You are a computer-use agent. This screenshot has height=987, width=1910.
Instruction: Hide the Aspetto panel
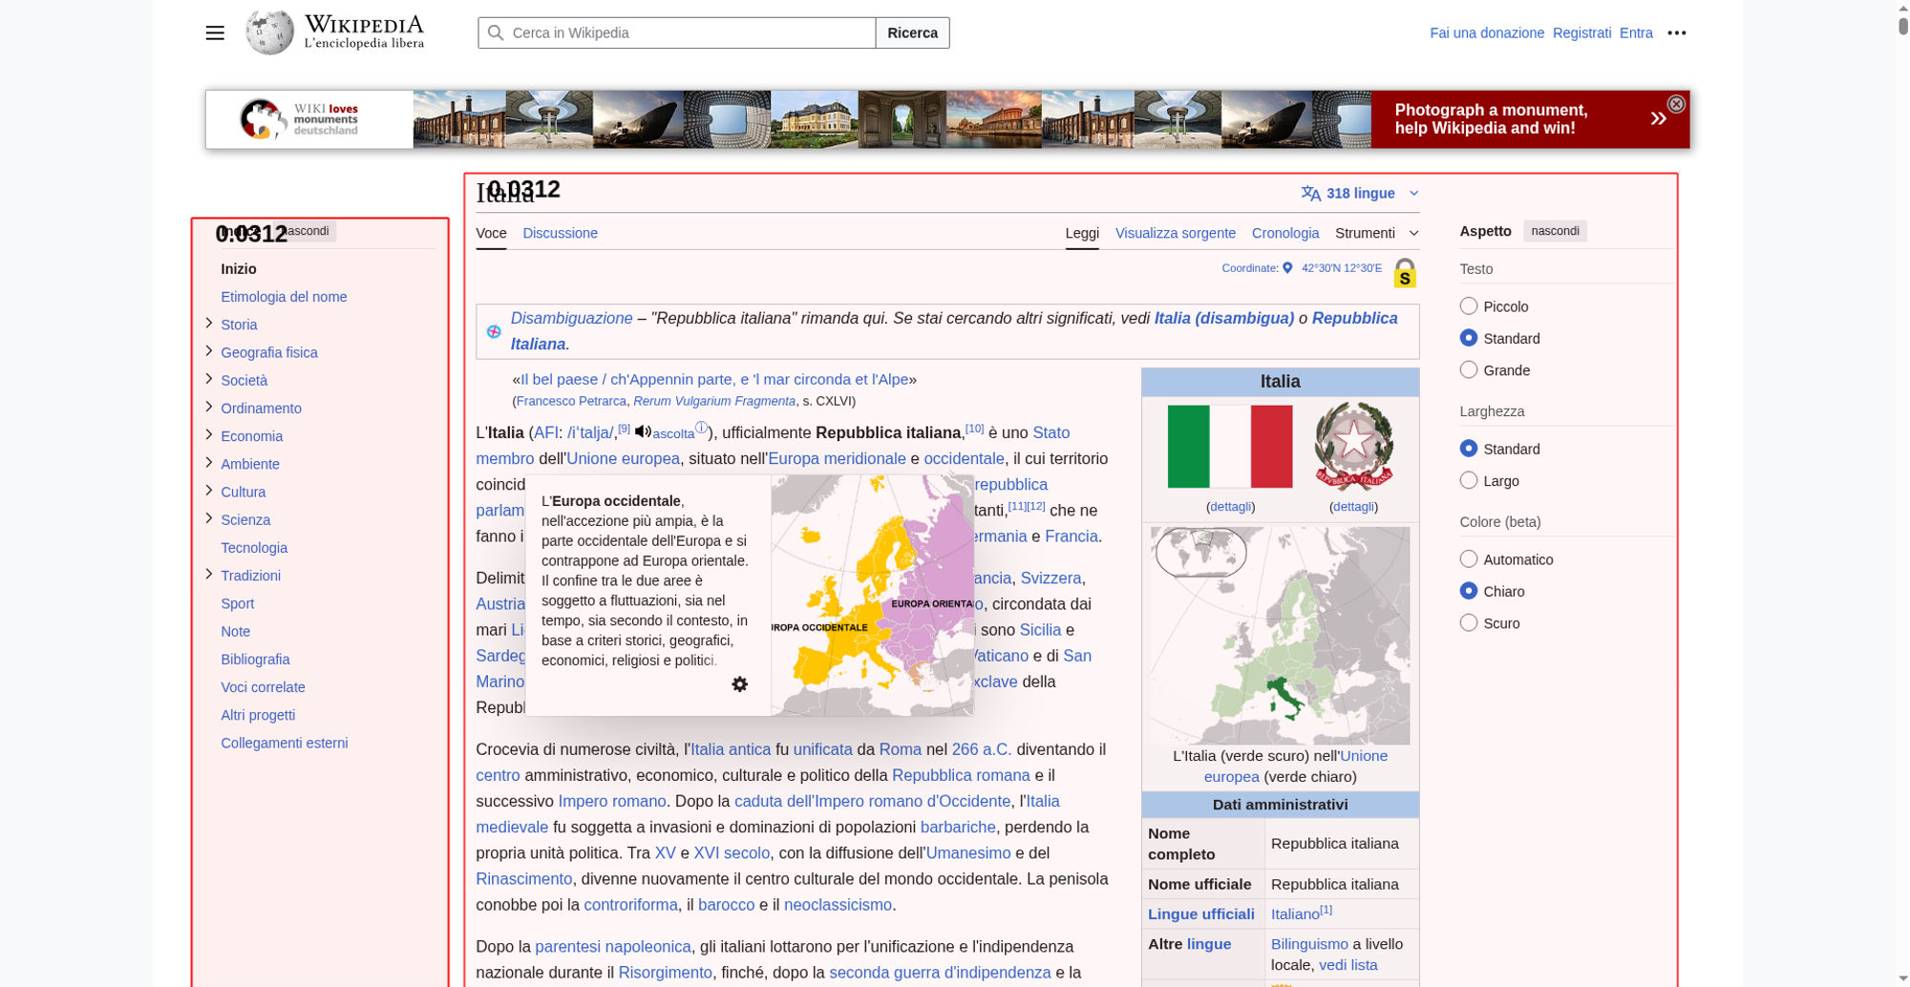1555,231
